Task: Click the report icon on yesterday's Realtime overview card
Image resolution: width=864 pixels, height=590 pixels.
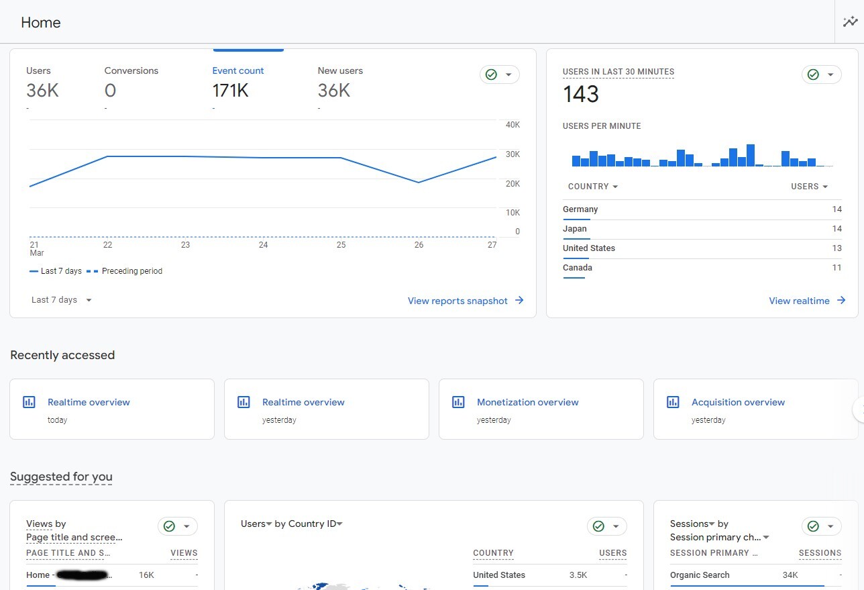Action: tap(244, 402)
